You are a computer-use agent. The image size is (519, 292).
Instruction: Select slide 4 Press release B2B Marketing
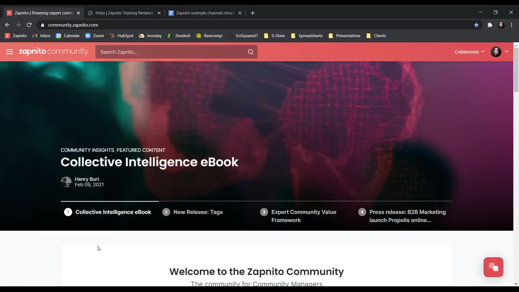[407, 216]
